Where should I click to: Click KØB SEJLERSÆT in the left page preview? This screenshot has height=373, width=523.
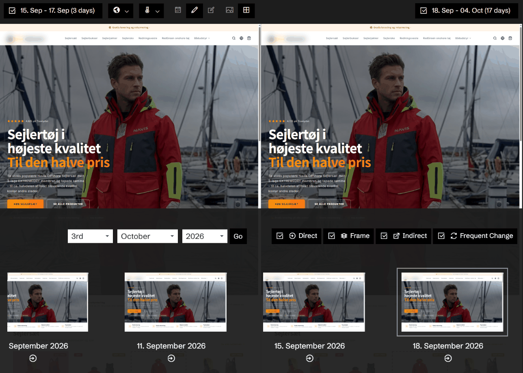coord(25,204)
